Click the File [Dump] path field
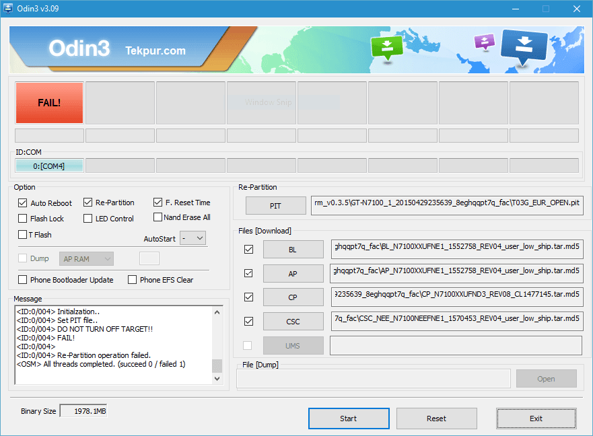Screen dimensions: 593x436 click(x=374, y=379)
